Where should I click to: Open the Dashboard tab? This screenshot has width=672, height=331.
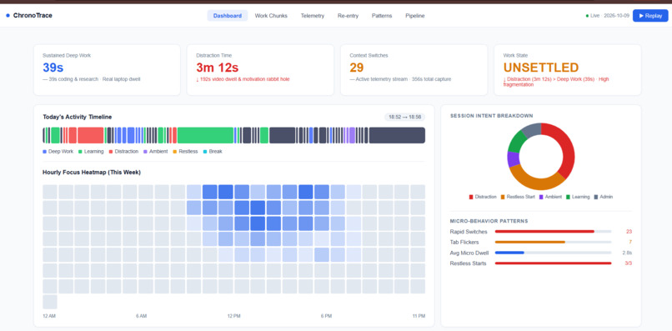(x=227, y=16)
